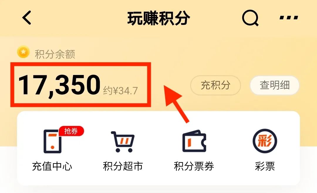Click the 查明细 button
The width and height of the screenshot is (317, 193).
274,85
